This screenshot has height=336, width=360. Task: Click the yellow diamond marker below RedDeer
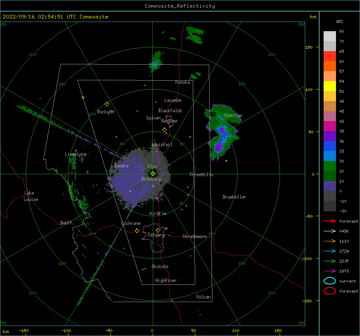pyautogui.click(x=164, y=130)
